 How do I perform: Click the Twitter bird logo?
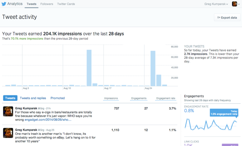pos(4,4)
